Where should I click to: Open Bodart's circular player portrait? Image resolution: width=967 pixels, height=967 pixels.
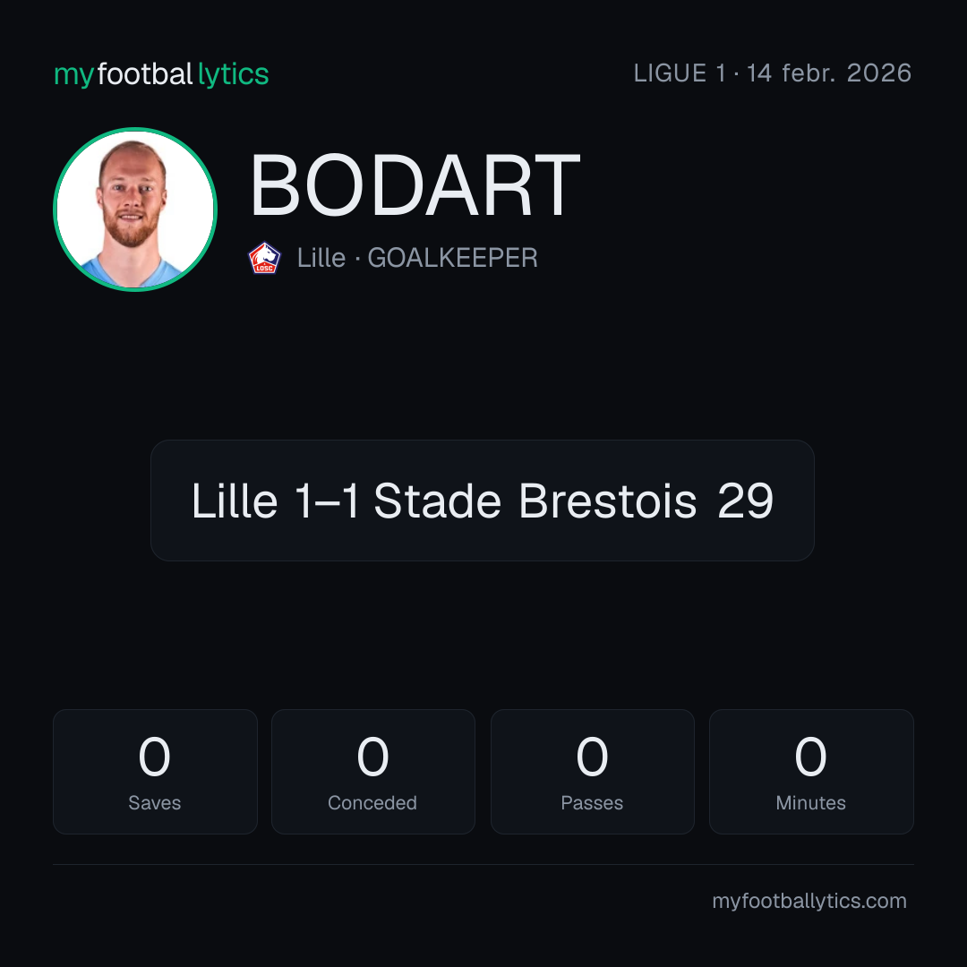click(x=135, y=209)
